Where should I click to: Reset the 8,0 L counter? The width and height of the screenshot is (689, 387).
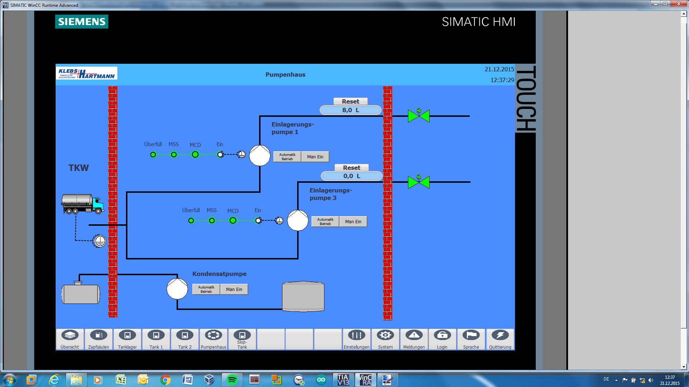(x=350, y=101)
